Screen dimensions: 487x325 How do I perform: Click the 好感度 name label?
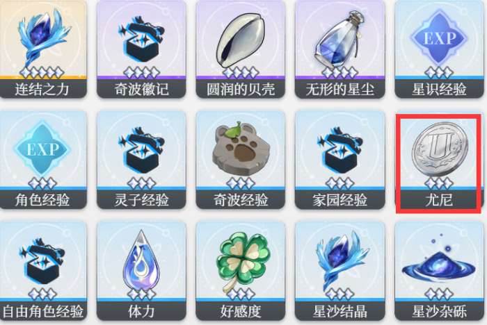click(x=241, y=311)
